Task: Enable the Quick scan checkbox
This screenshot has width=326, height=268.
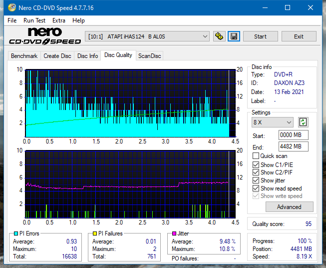Action: coord(256,156)
